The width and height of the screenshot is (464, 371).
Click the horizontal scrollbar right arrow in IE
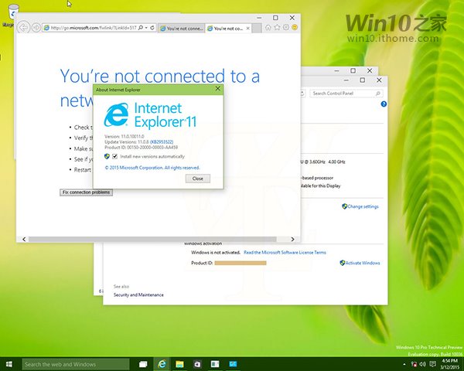[292, 239]
